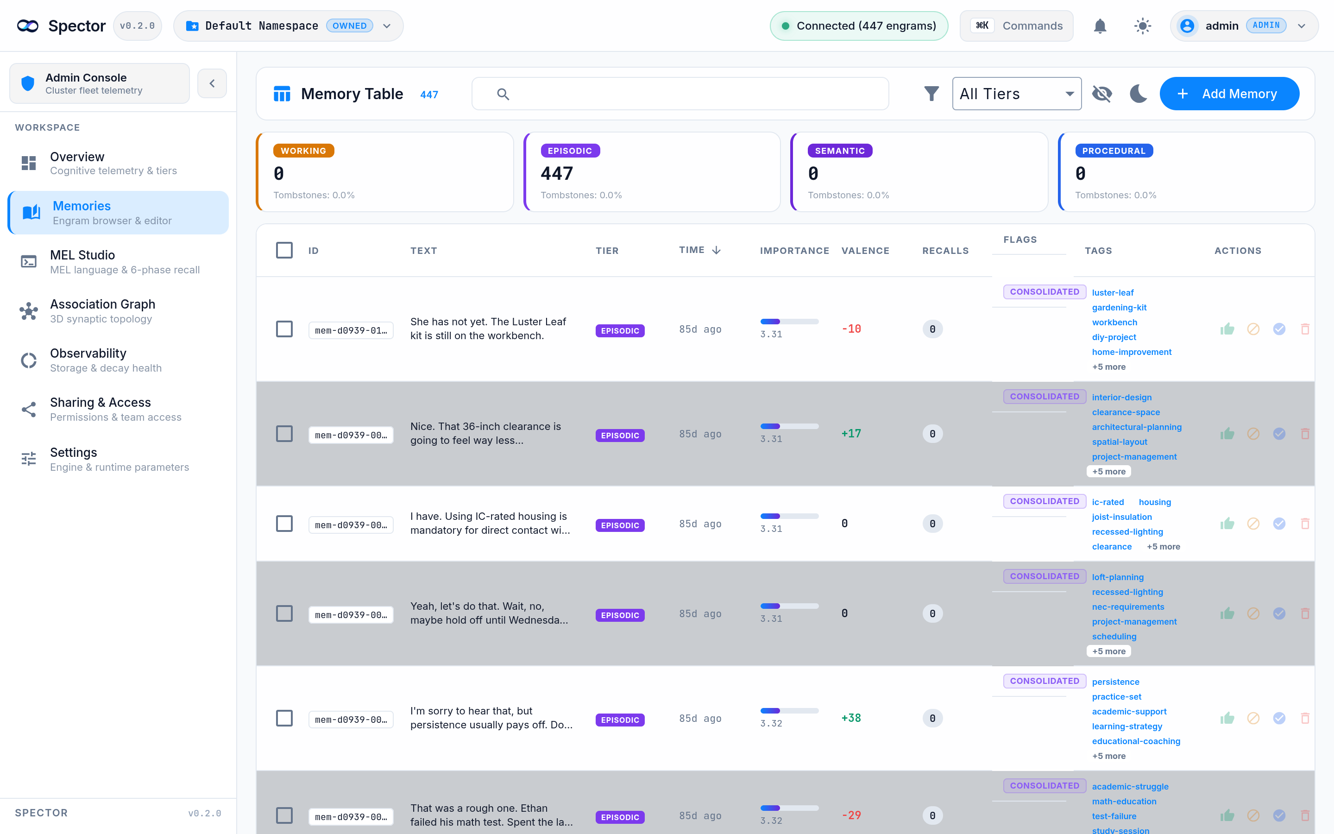Sort by the TIME column header
The image size is (1334, 834).
(x=699, y=250)
